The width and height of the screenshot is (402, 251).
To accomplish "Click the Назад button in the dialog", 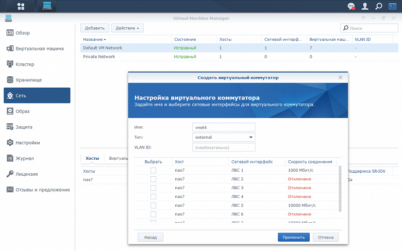I will coord(150,237).
